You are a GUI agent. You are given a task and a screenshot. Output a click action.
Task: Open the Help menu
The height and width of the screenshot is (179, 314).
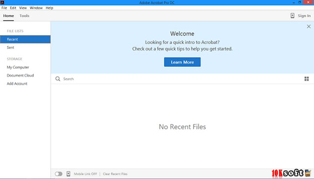click(49, 8)
